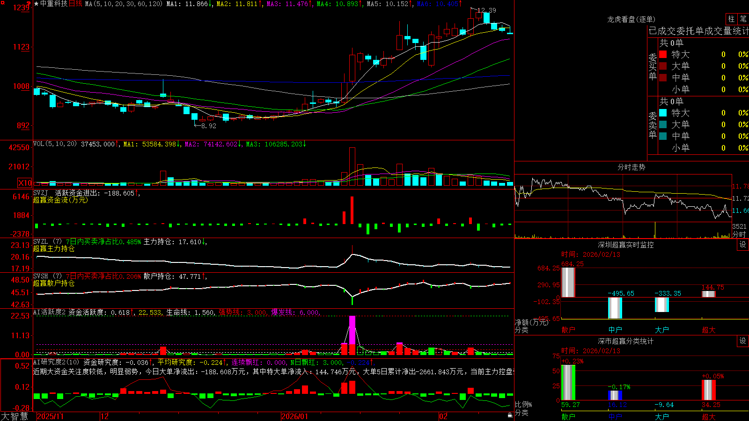Click the dark red 大单 buy swatch
The height and width of the screenshot is (421, 749).
tap(663, 66)
